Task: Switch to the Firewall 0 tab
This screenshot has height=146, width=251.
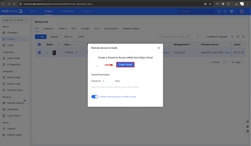Action: tap(85, 29)
